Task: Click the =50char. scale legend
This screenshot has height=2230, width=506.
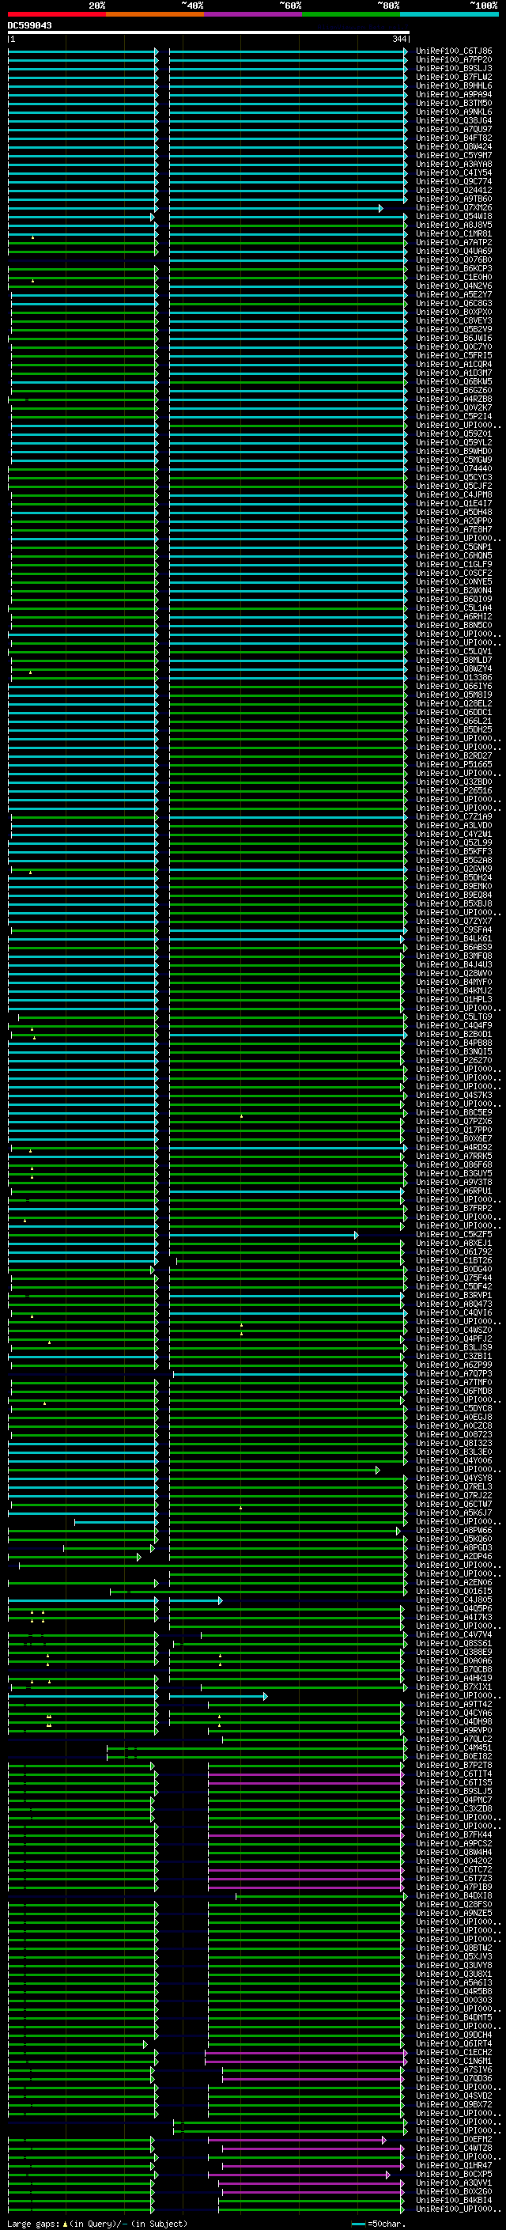Action: click(377, 2224)
